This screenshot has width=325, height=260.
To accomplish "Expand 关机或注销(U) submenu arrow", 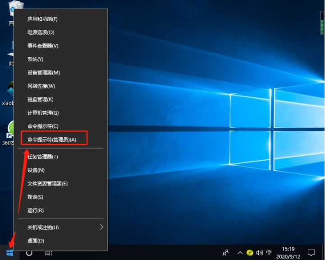I will [101, 227].
